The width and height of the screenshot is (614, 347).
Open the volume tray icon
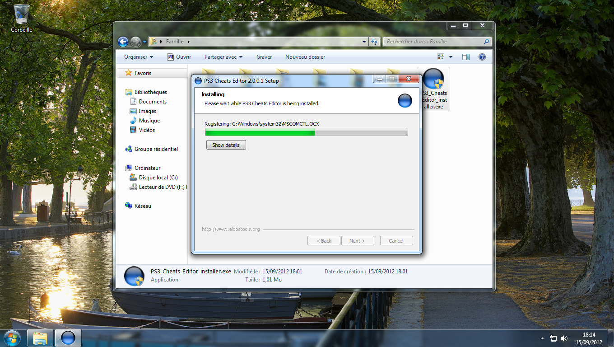[x=564, y=338]
